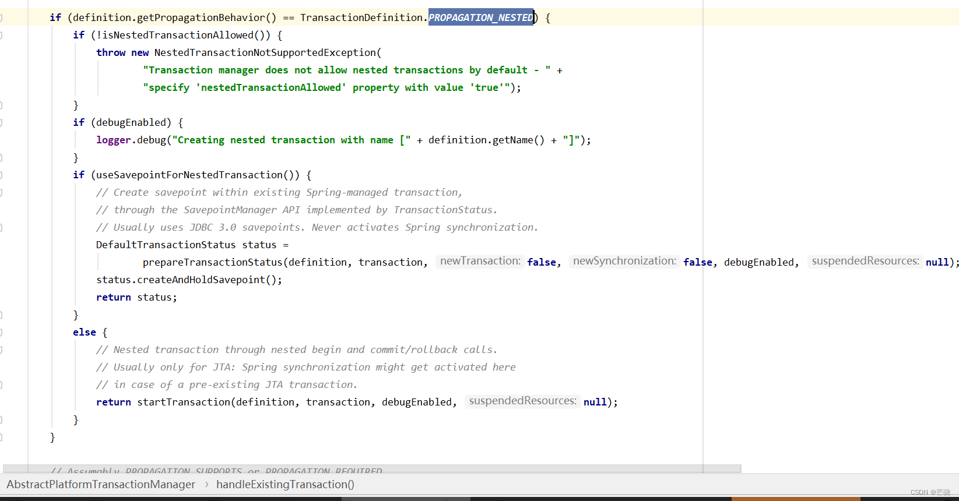Click the breadcrumb chevron separator
959x501 pixels.
[206, 484]
